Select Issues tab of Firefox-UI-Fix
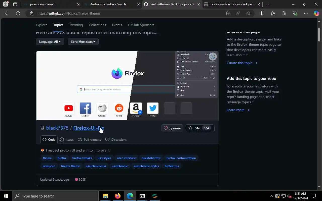322x201 pixels. (67, 139)
